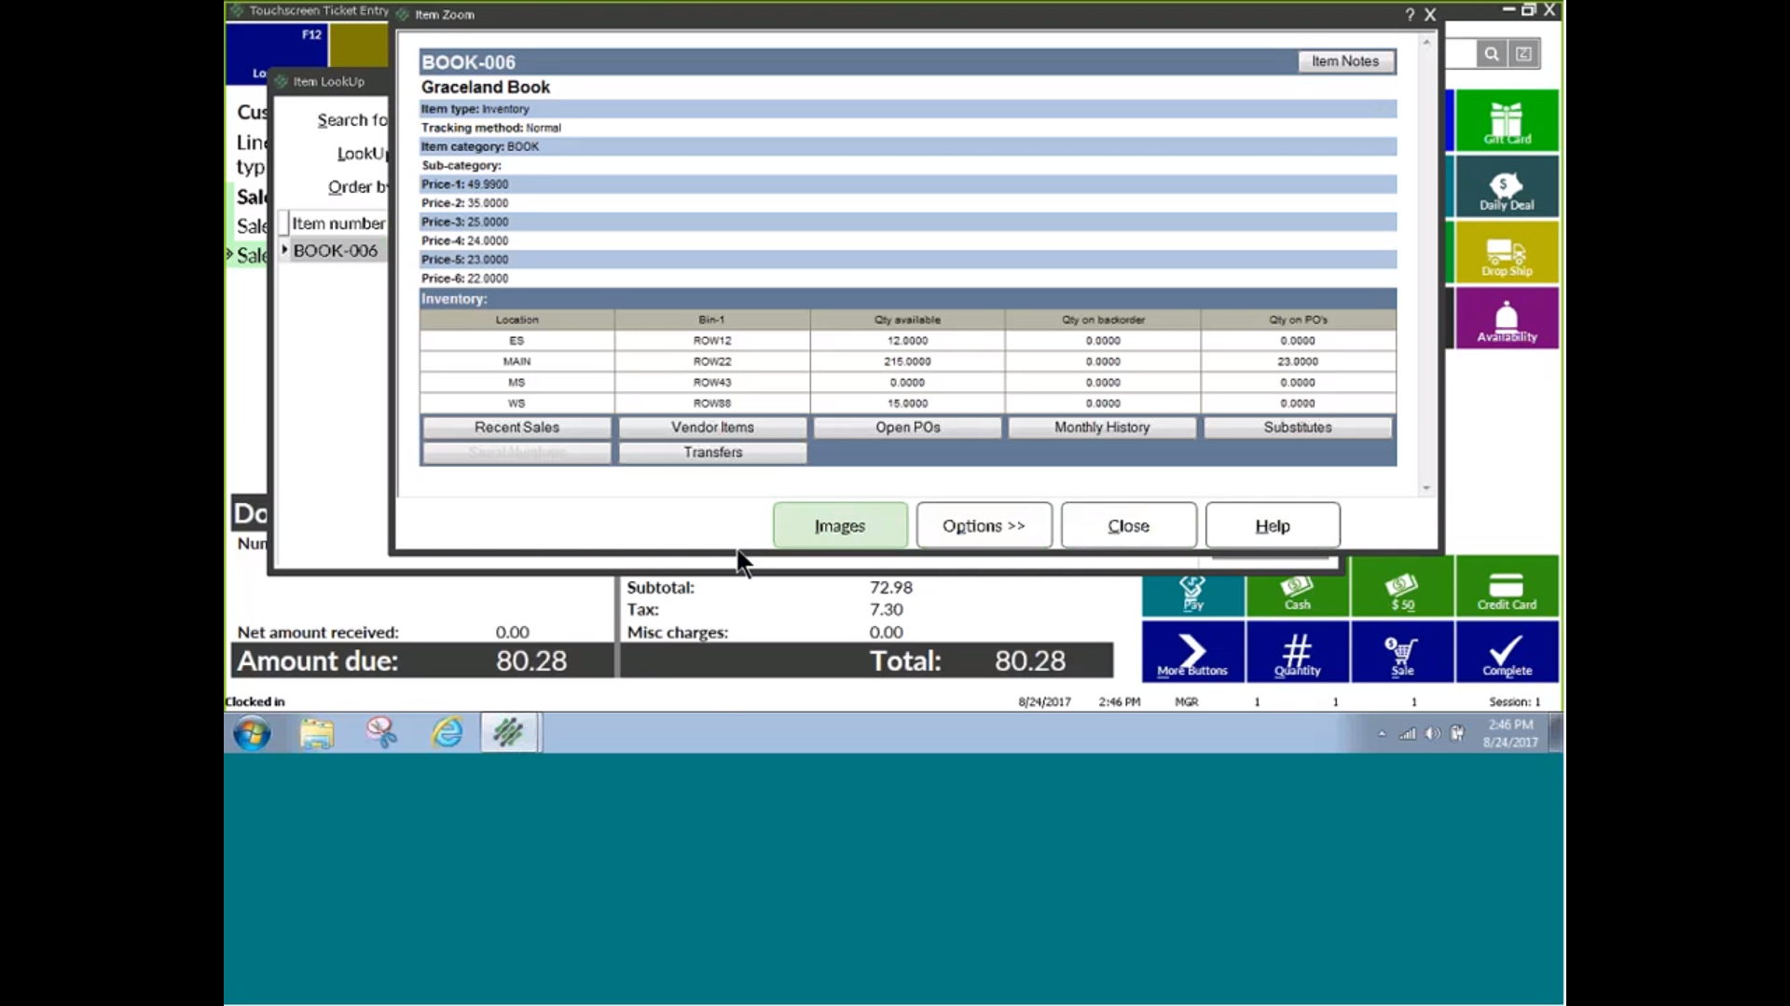The image size is (1790, 1006).
Task: Open the Monthly History view
Action: [x=1102, y=428]
